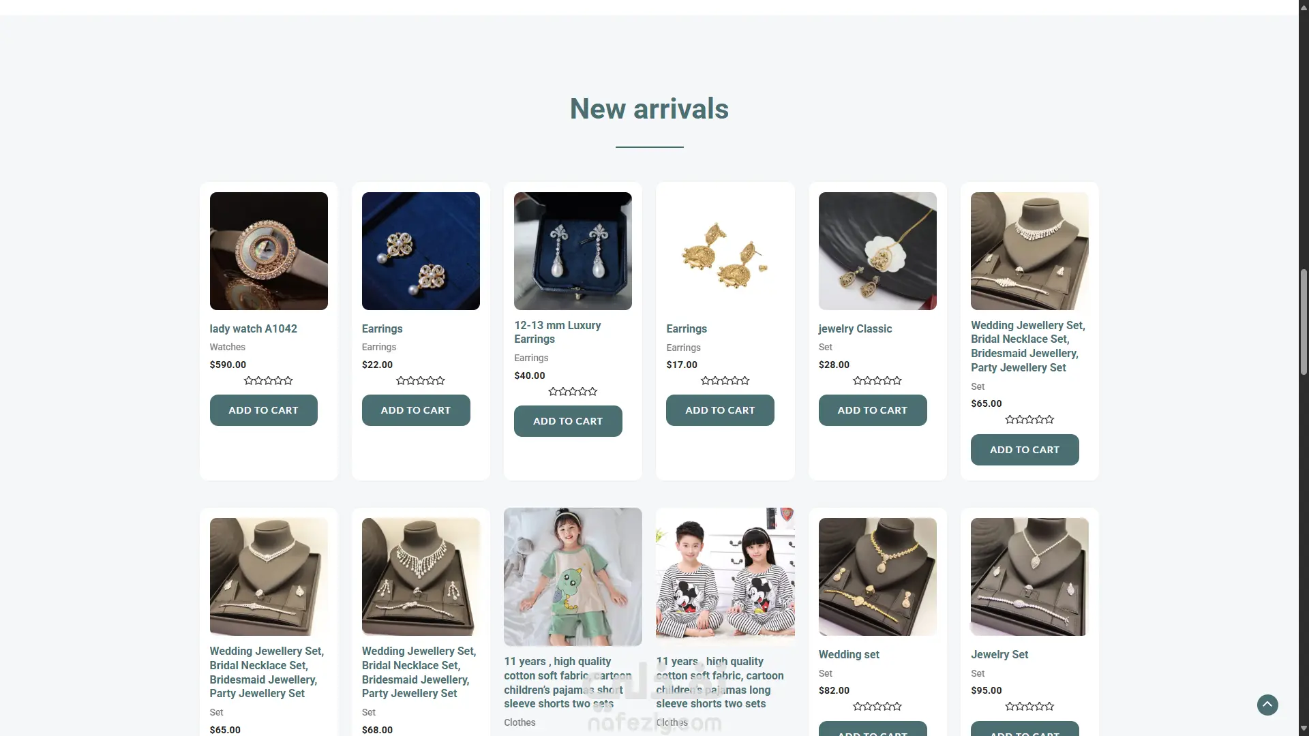
Task: Add lady watch A1042 to cart
Action: point(263,410)
